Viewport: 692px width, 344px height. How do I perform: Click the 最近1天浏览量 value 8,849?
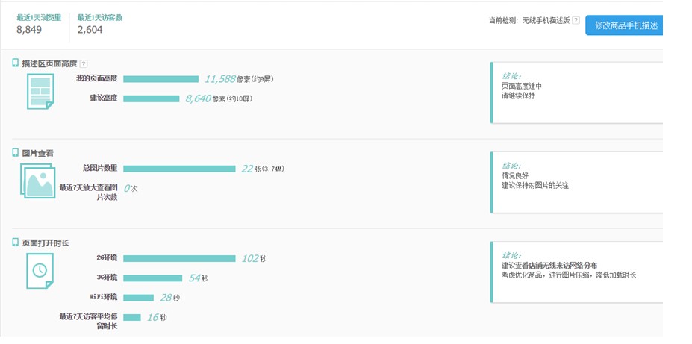(x=29, y=30)
